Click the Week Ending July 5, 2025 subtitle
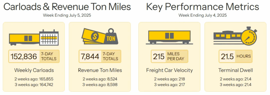Screen dimensions: 270x95 (x=67, y=15)
